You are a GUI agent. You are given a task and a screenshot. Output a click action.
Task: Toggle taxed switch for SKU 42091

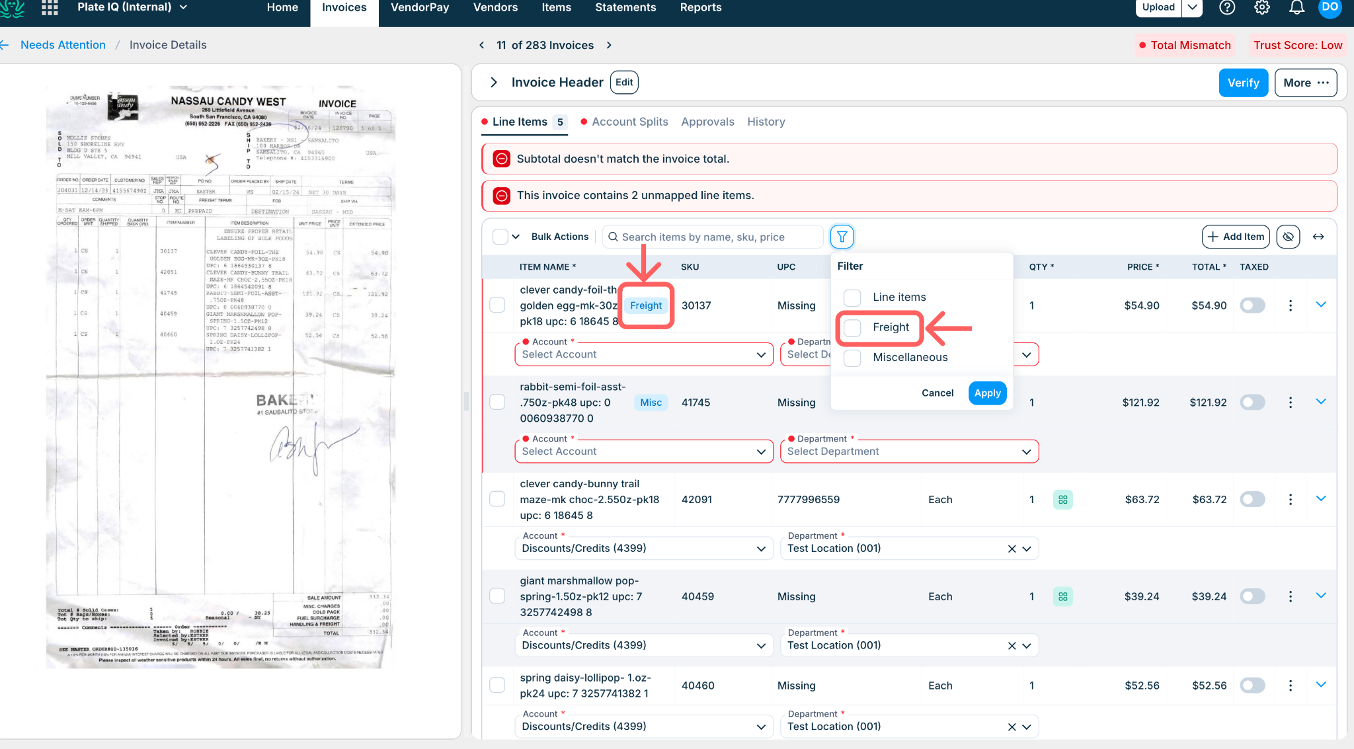[x=1252, y=500]
